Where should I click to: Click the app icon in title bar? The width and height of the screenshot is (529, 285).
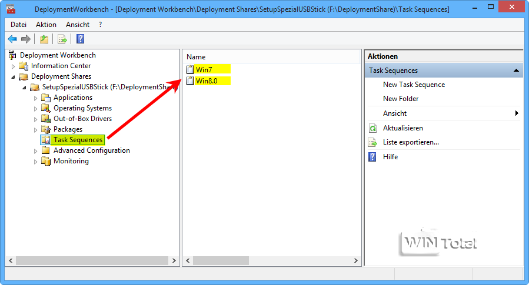pyautogui.click(x=11, y=9)
